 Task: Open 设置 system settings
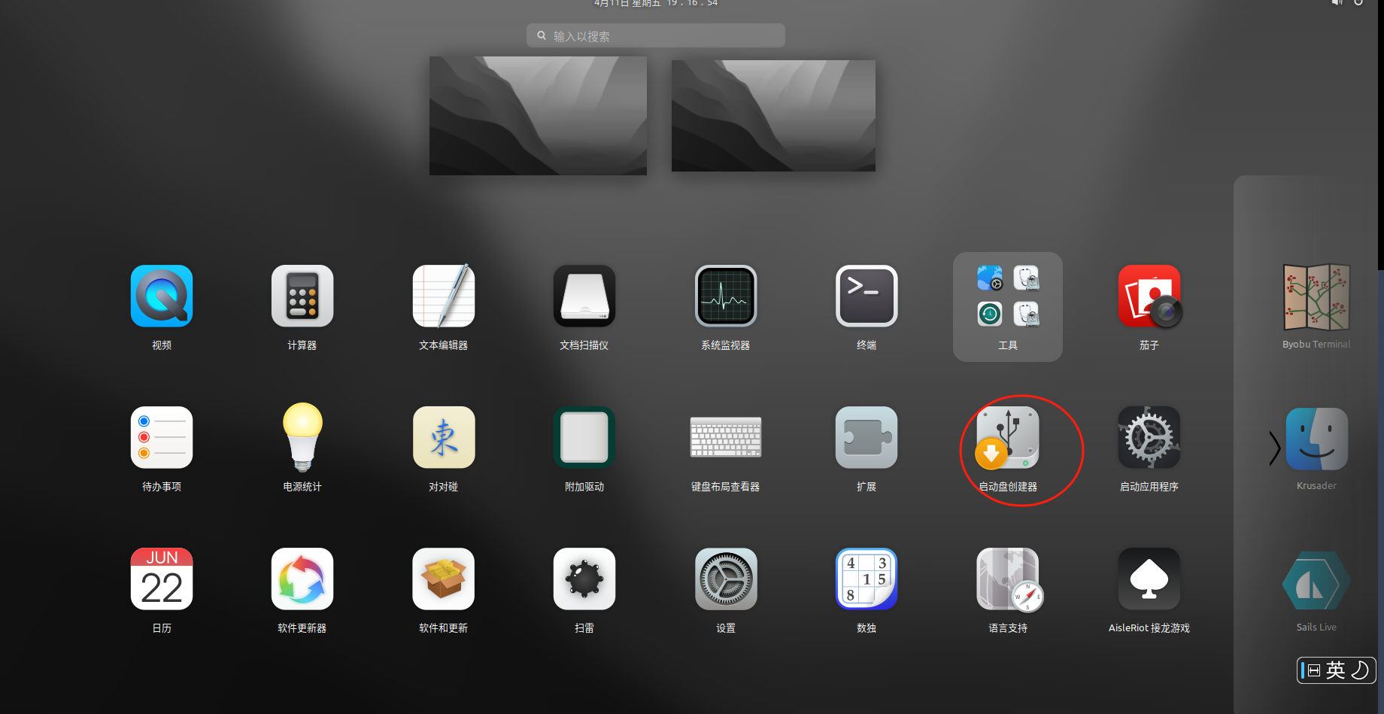(725, 579)
